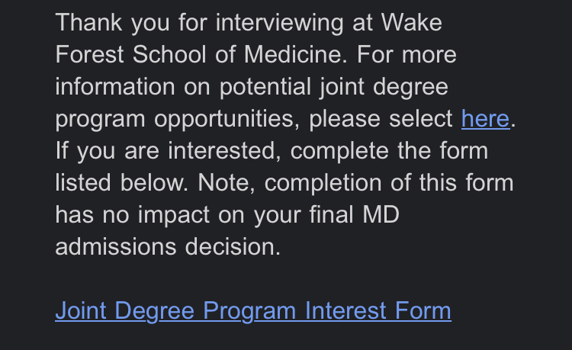The height and width of the screenshot is (350, 572).
Task: Click the phrase 'program opportunities'
Action: pos(176,119)
